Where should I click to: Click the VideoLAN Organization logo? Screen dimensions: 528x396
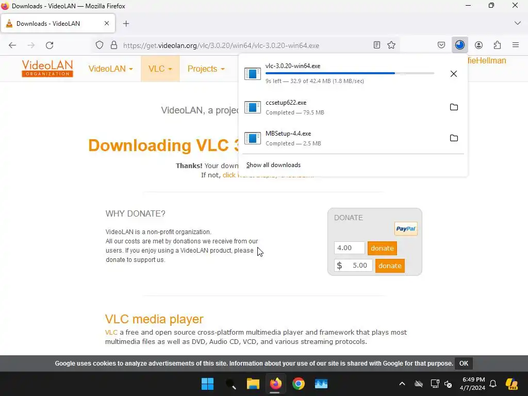47,69
